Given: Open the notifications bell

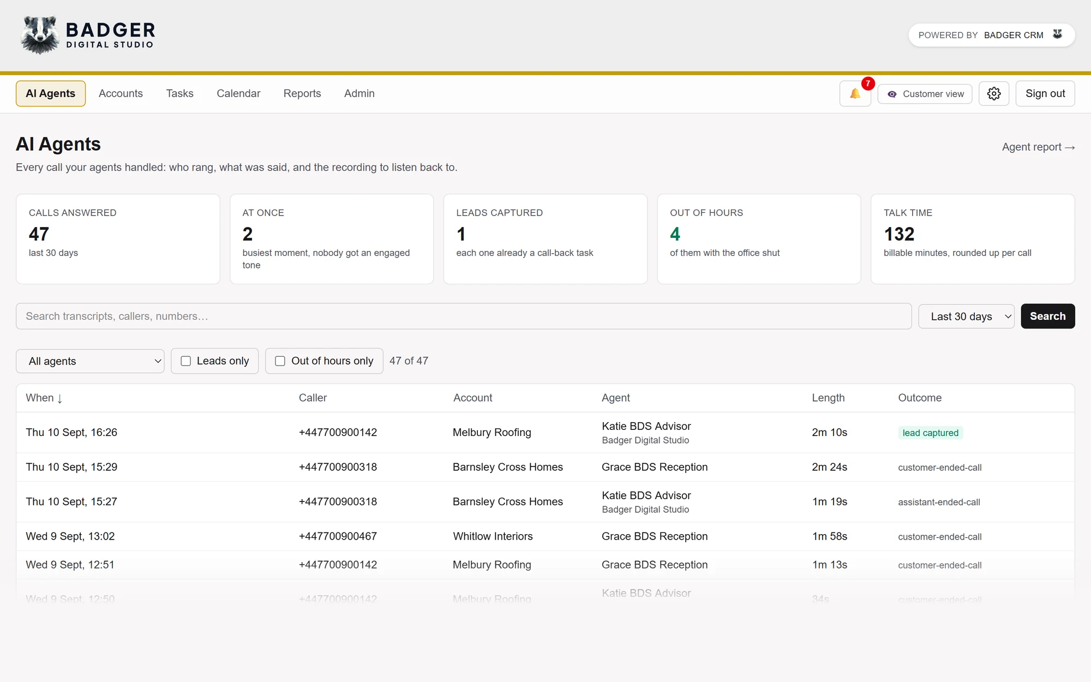Looking at the screenshot, I should point(855,94).
